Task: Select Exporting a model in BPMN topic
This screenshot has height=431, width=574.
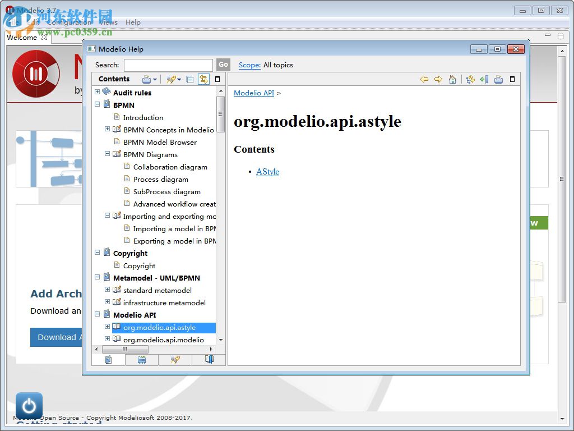Action: pos(174,241)
